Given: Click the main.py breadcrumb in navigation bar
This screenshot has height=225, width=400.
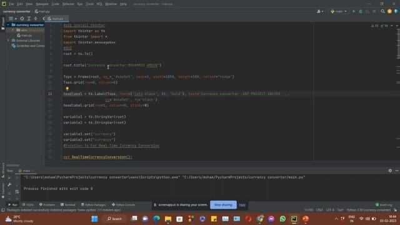Looking at the screenshot, I should tap(42, 11).
